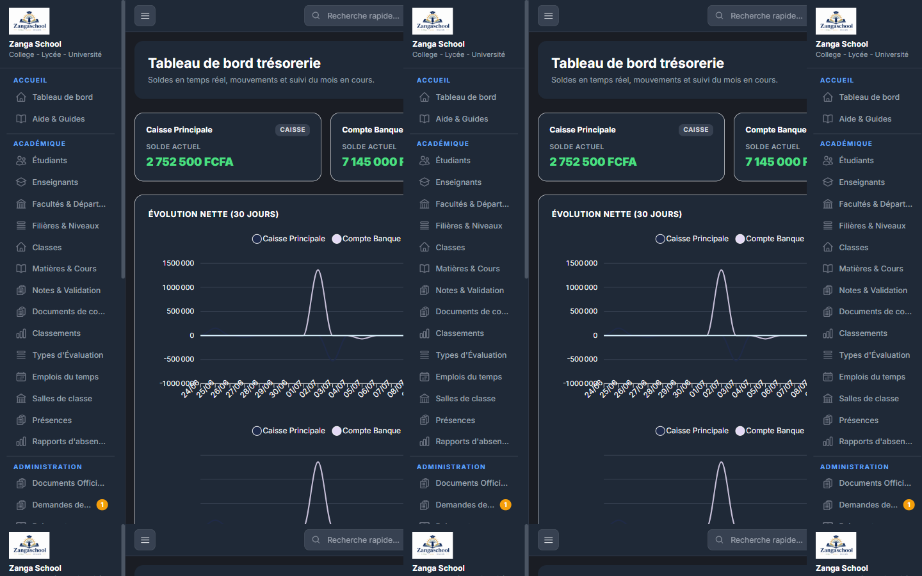This screenshot has height=576, width=922.
Task: Click ÉVOLUTION NETTE (30 JOURS) title in the right dashboard
Action: (617, 214)
